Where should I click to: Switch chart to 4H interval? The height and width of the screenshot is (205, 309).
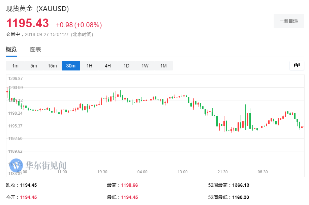tap(108, 66)
